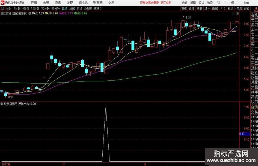The height and width of the screenshot is (166, 258).
Task: Click the diamond icon at chart corner
Action: click(x=233, y=14)
